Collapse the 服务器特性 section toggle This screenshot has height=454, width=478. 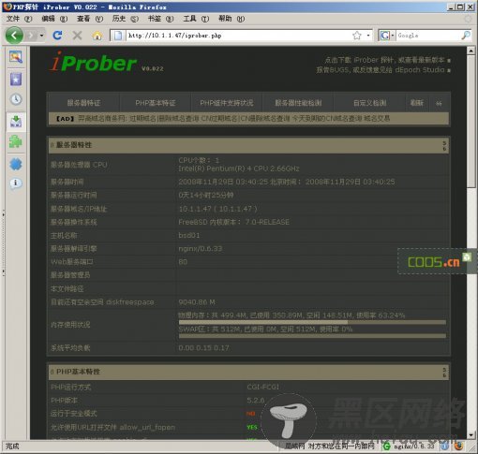coord(444,145)
